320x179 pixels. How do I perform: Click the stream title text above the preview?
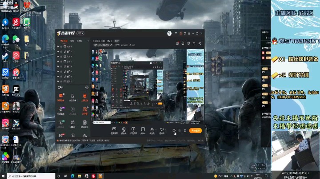click(x=103, y=41)
